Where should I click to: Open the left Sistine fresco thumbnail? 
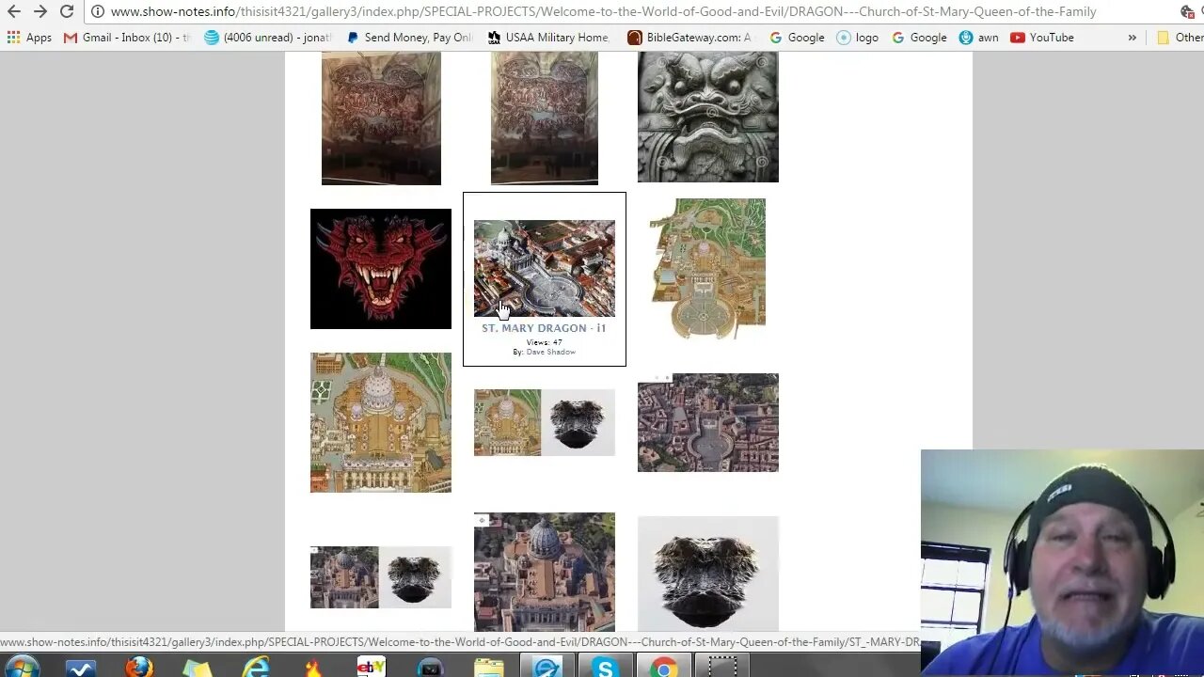tap(381, 118)
